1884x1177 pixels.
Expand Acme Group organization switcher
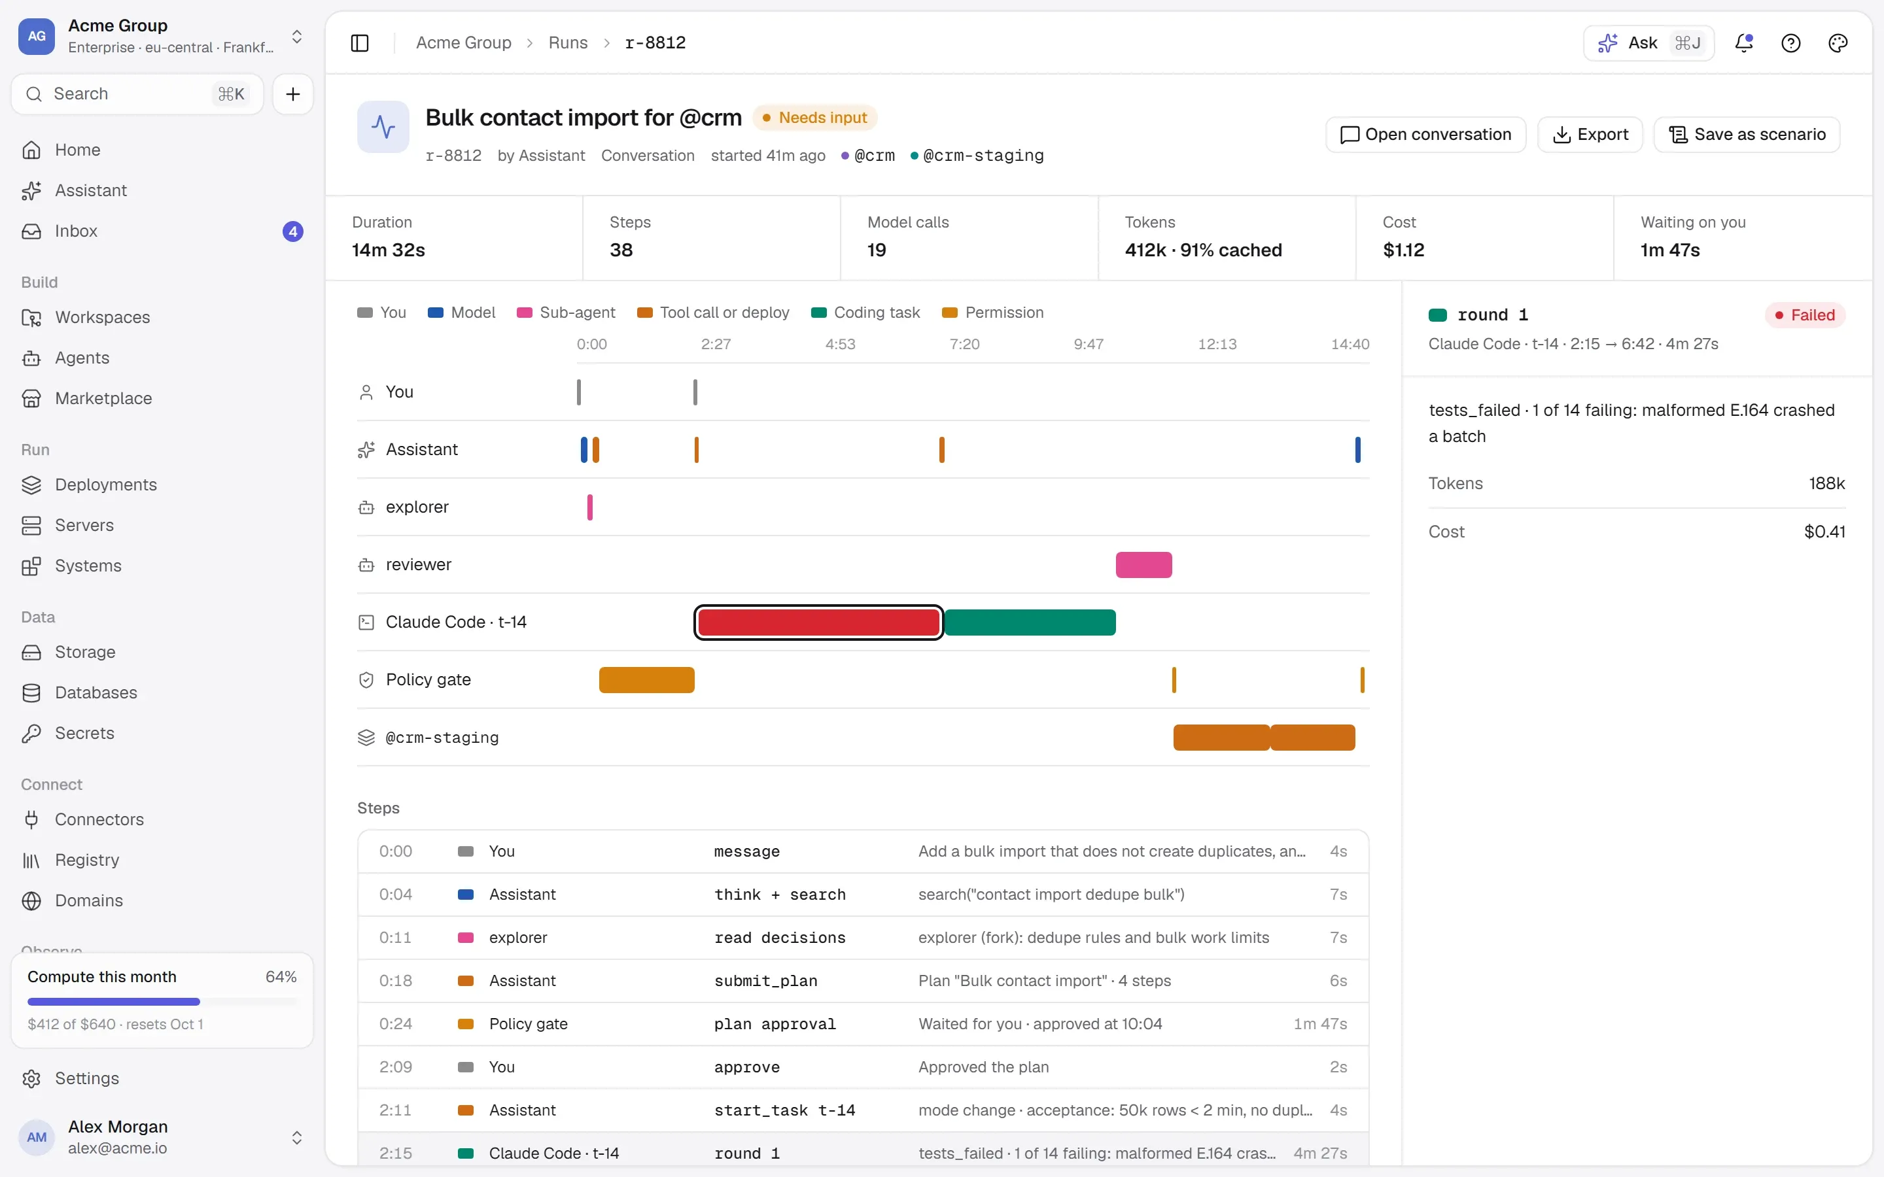point(162,36)
